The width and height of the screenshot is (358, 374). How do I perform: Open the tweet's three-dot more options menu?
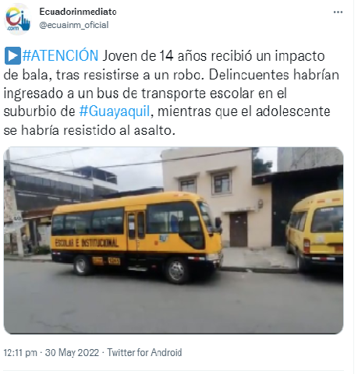(338, 12)
